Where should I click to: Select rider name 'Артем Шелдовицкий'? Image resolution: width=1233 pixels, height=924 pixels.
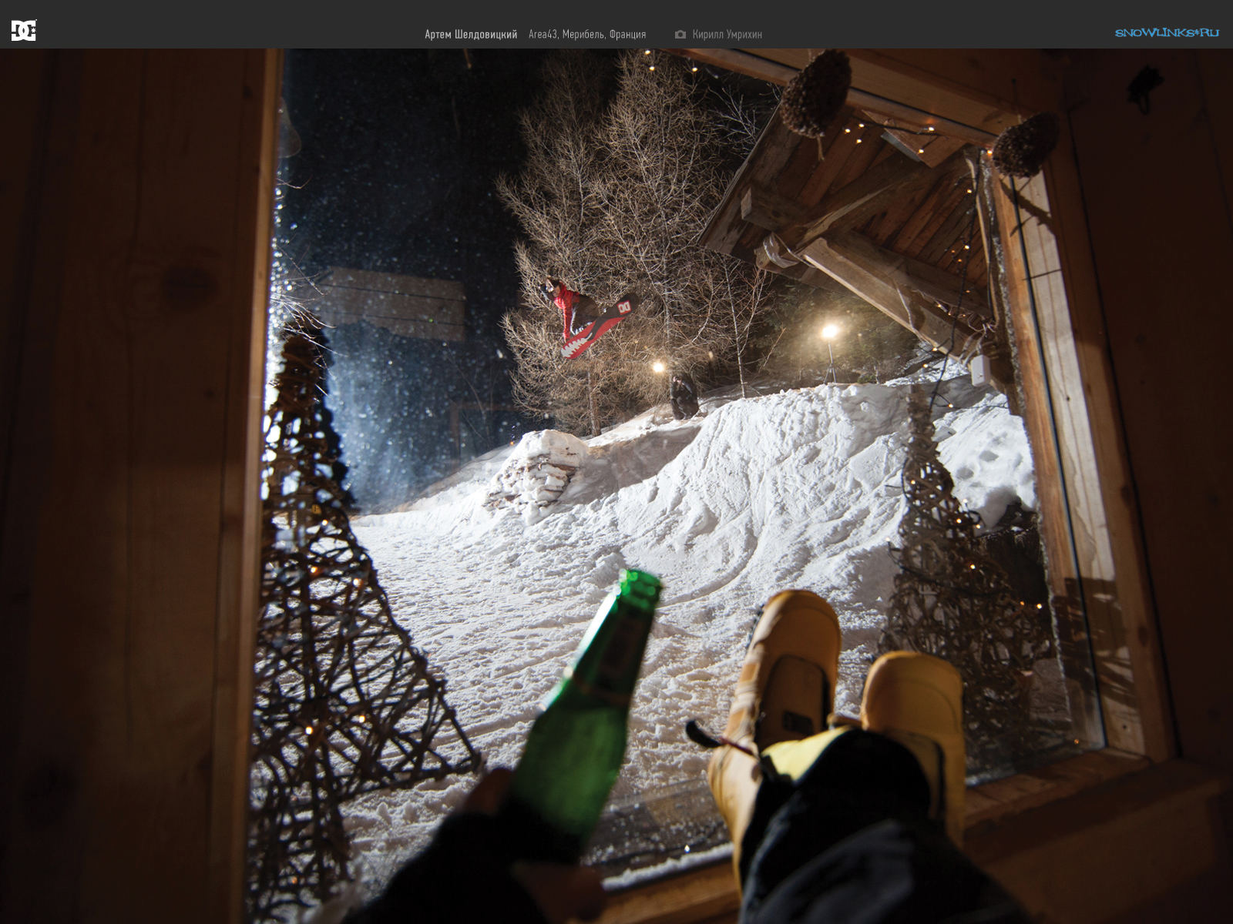click(471, 34)
